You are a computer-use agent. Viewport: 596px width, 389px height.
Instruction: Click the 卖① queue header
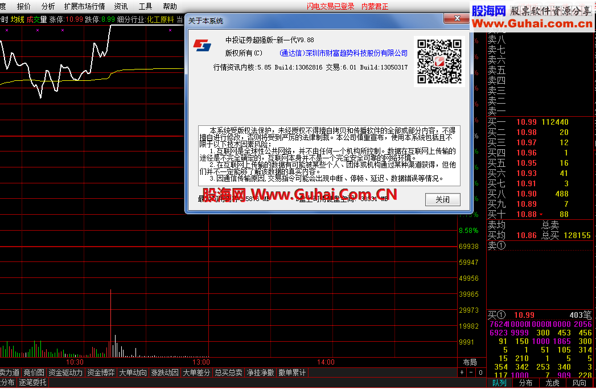point(497,245)
